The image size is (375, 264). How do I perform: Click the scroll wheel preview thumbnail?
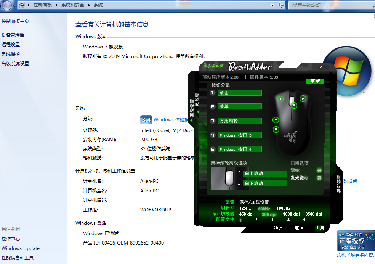(x=230, y=178)
